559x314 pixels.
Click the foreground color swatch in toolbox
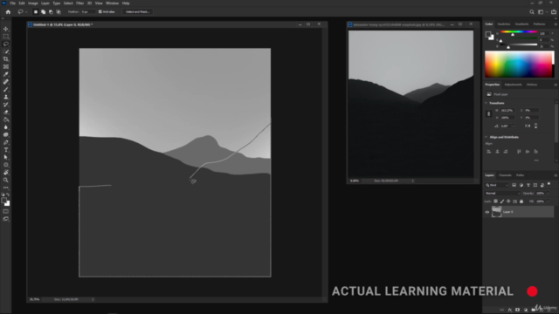click(x=3, y=201)
